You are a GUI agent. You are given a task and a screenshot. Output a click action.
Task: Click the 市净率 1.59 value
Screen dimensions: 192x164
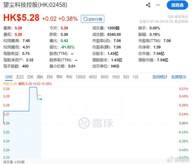click(157, 47)
